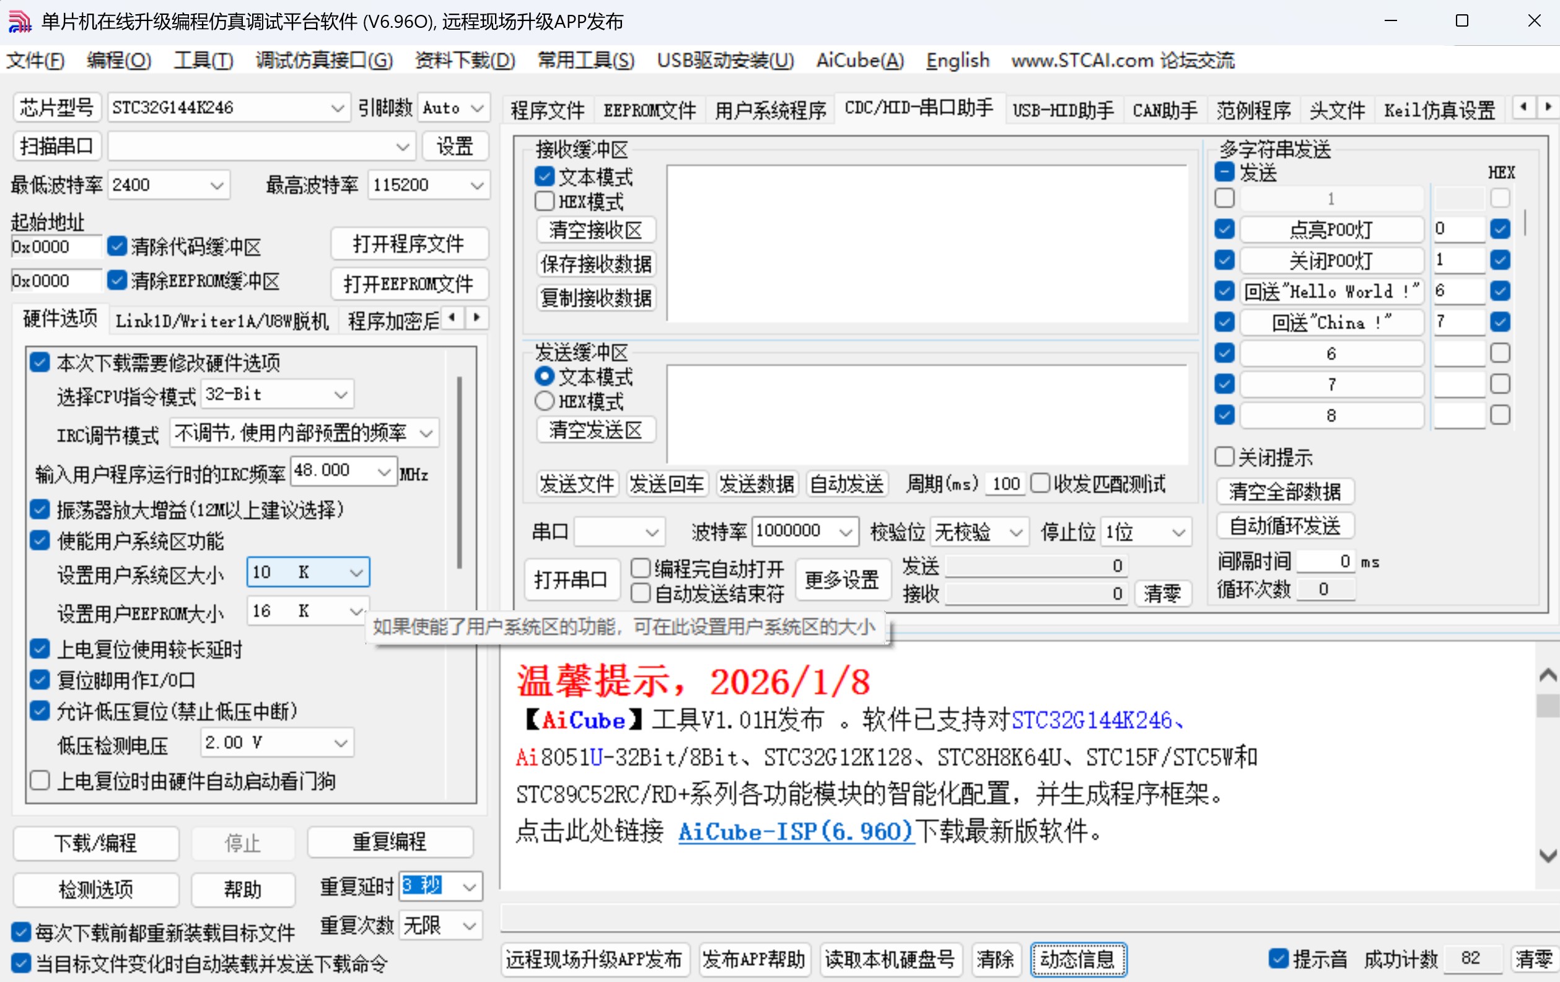The image size is (1560, 982).
Task: Open the chip model dropdown showing STC32G144K246
Action: coord(338,108)
